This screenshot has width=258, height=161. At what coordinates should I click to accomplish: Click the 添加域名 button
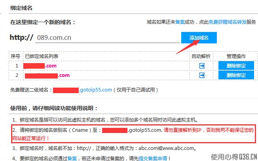[x=199, y=38]
